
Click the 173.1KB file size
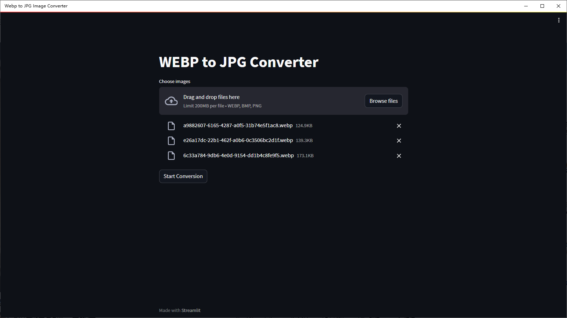305,155
